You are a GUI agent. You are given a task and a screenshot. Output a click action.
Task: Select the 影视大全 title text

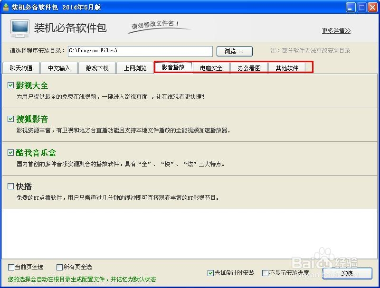click(x=32, y=85)
